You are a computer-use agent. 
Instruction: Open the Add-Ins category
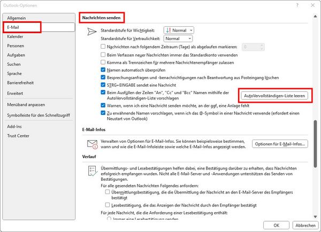click(39, 127)
